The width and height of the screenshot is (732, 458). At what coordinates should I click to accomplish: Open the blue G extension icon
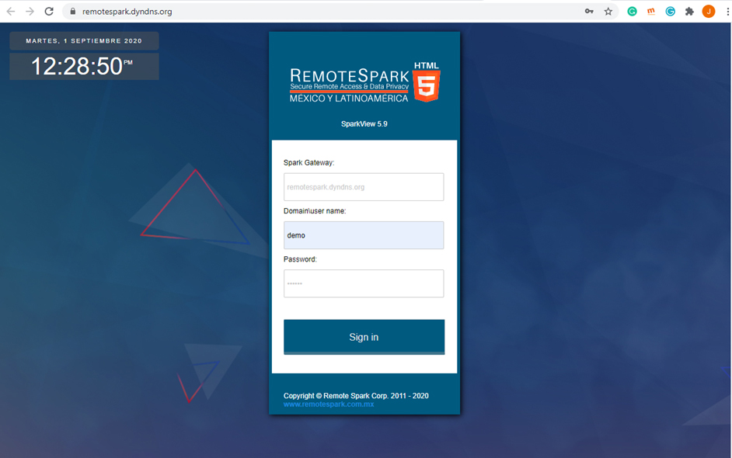(670, 12)
